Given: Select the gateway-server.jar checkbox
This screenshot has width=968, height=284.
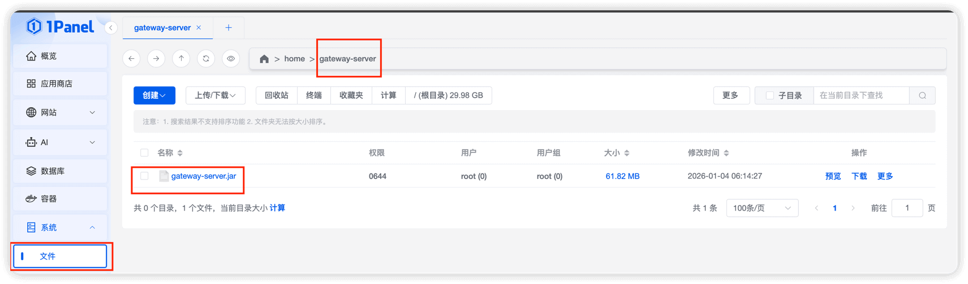Looking at the screenshot, I should click(x=145, y=176).
